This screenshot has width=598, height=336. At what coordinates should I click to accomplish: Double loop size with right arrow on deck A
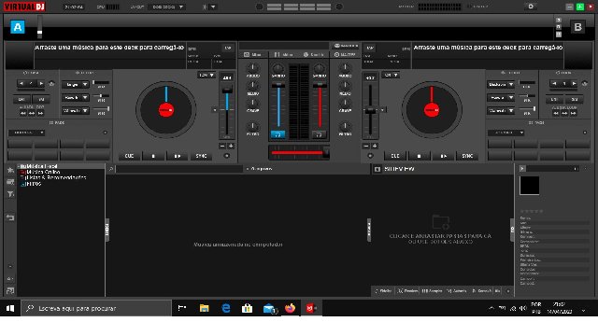coord(40,83)
